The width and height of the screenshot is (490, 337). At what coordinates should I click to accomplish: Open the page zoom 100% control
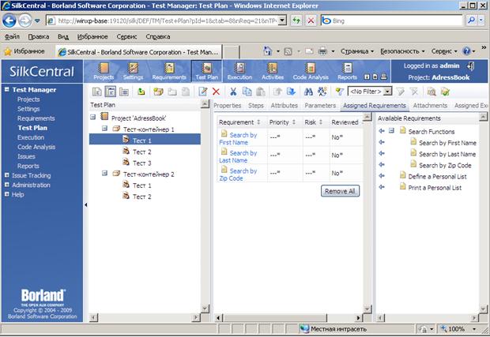(x=458, y=329)
